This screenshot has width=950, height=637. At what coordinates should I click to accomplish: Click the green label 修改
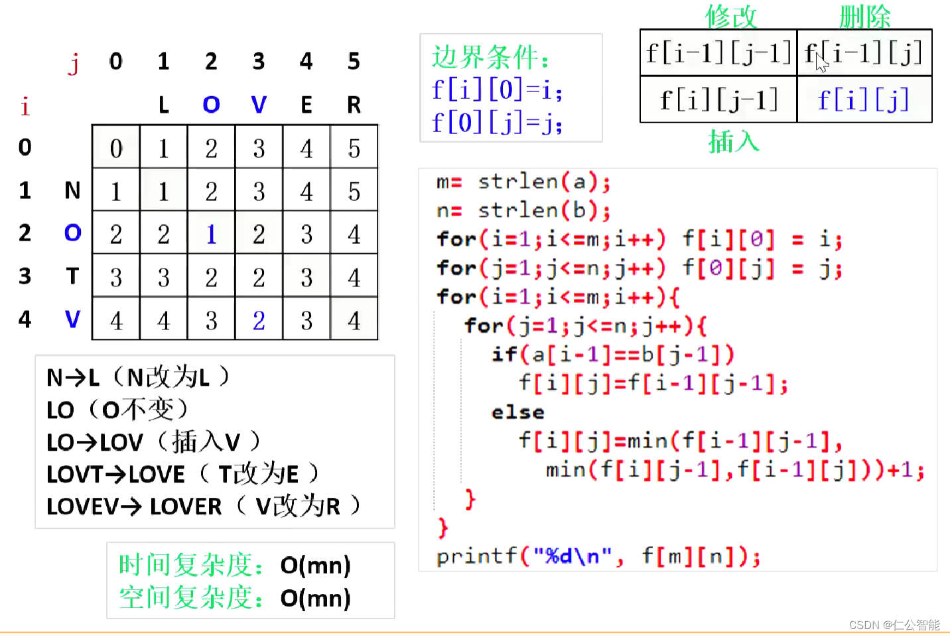pos(731,16)
